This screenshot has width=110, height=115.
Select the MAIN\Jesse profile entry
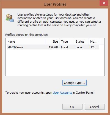click(15, 47)
